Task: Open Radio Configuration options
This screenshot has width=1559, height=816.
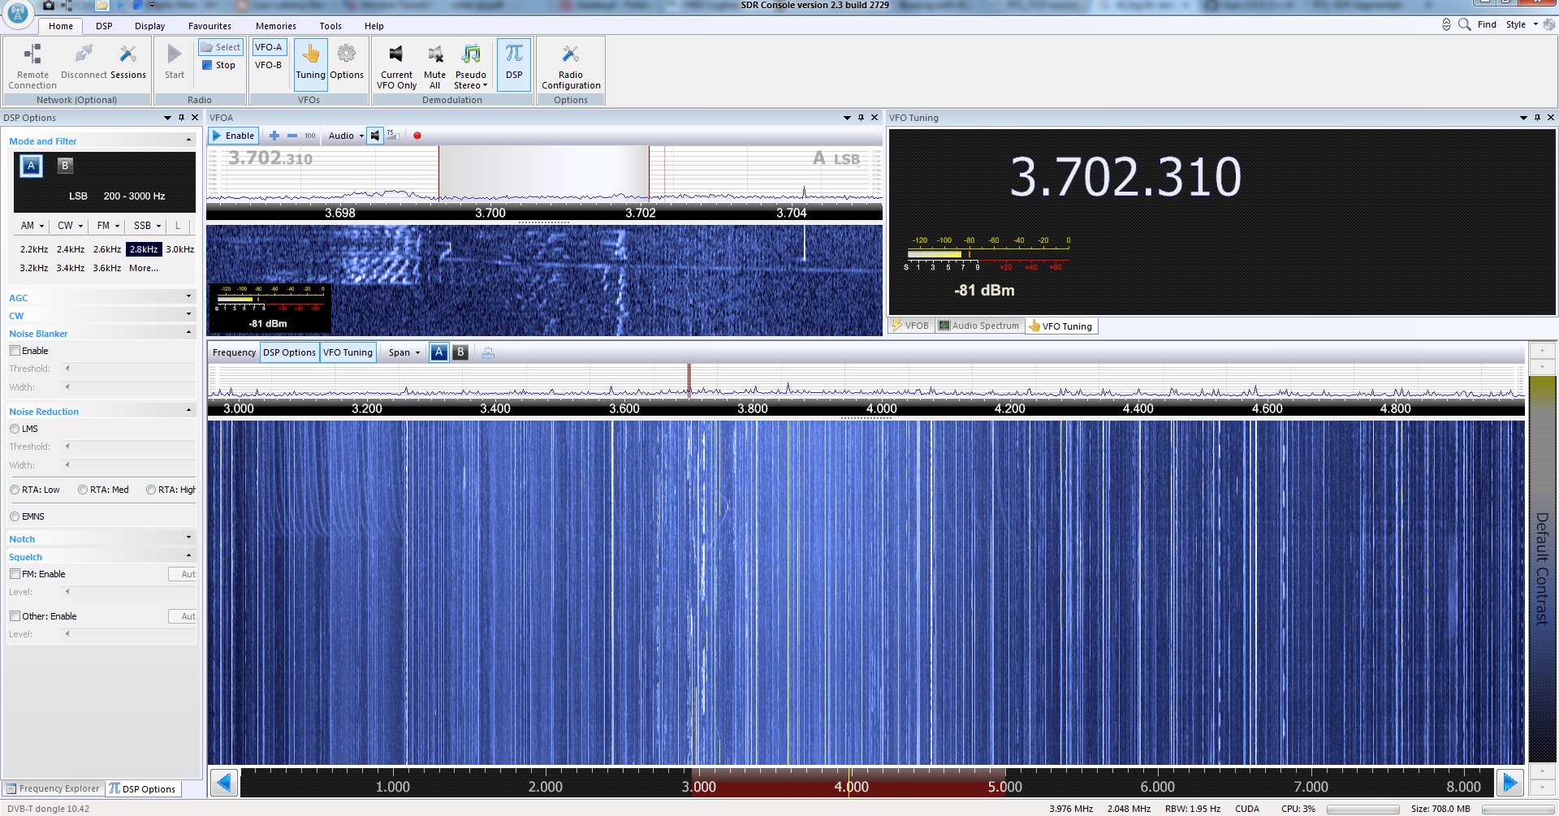Action: pos(571,66)
